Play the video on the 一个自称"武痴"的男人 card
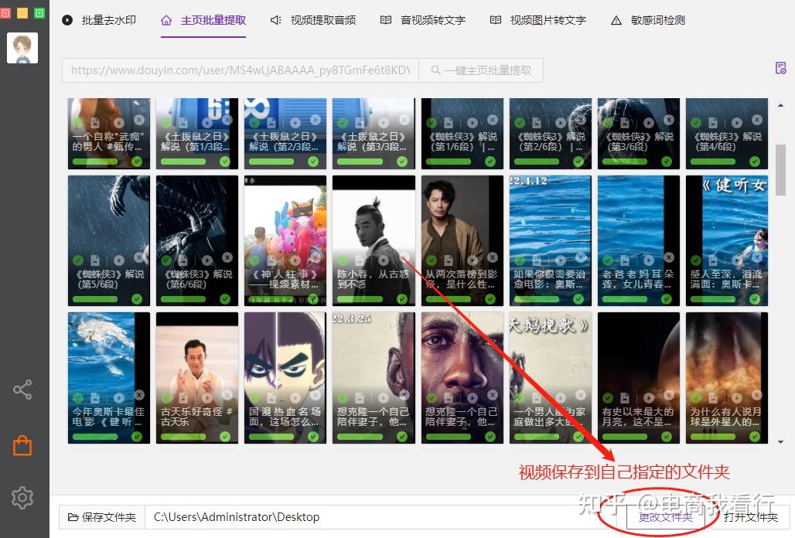This screenshot has height=538, width=795. tap(118, 123)
